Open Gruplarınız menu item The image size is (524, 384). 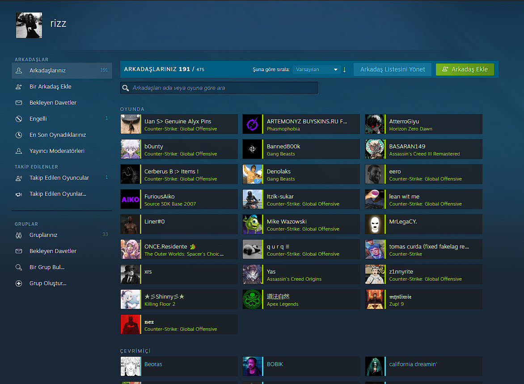click(x=62, y=235)
